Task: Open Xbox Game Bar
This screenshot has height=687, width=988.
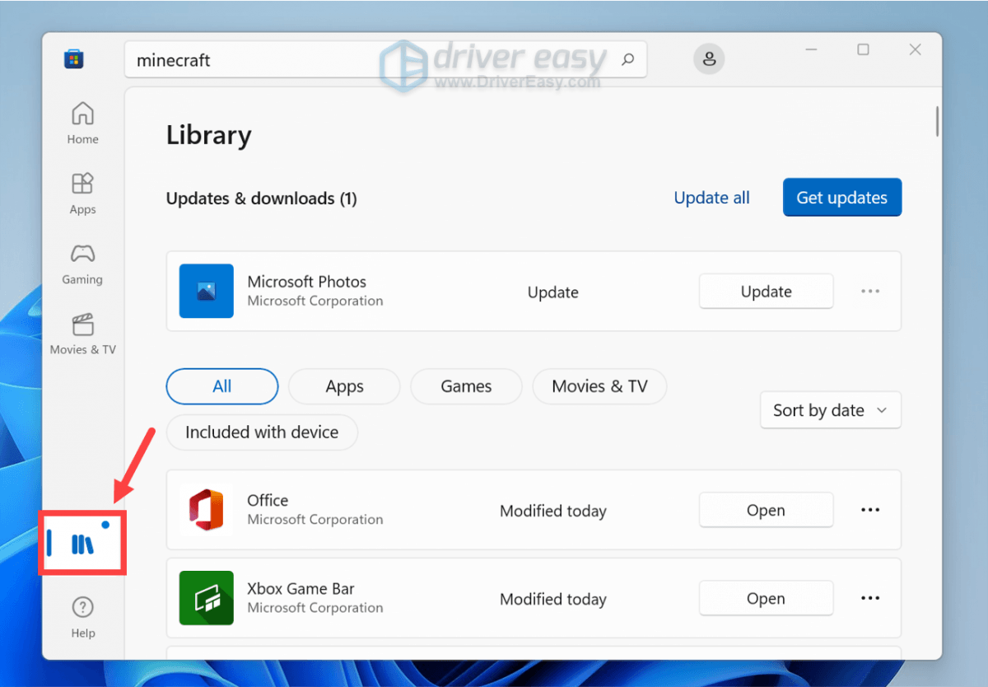Action: click(767, 599)
